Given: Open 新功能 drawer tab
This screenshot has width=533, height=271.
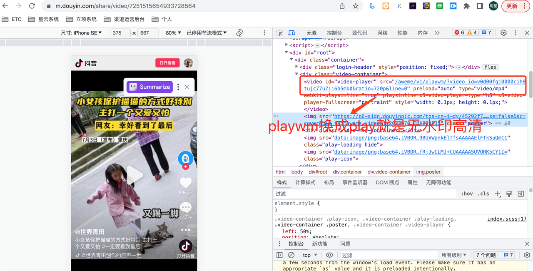Looking at the screenshot, I should [320, 244].
